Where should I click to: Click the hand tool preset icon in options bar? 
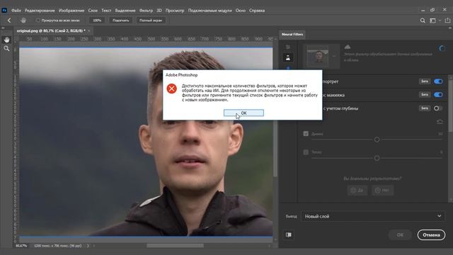coord(23,21)
